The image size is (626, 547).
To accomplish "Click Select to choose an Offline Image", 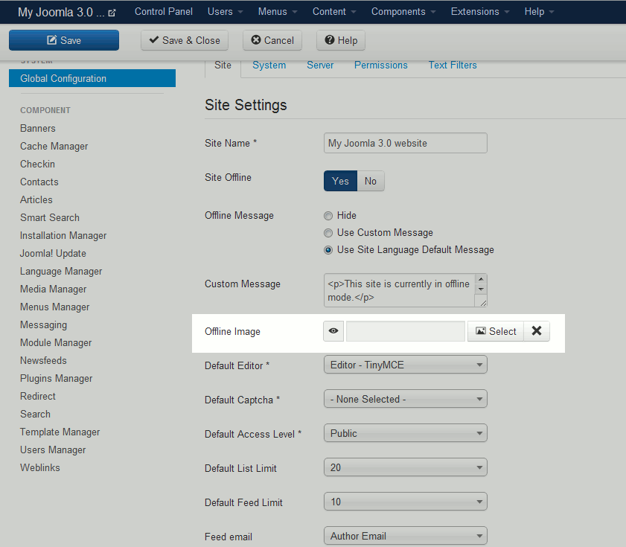I will click(496, 331).
